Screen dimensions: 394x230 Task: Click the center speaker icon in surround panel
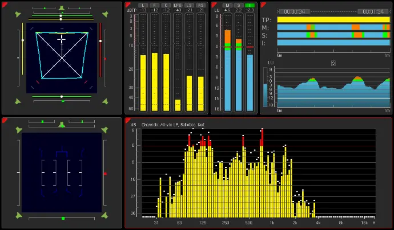(x=62, y=7)
